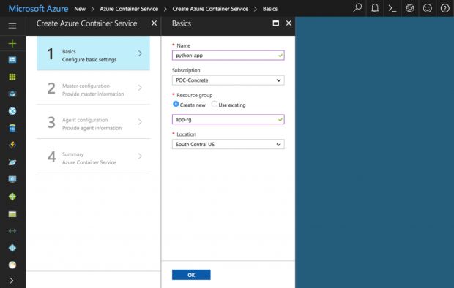Open the Subscription dropdown POC-Concrete
This screenshot has width=454, height=288.
coord(228,80)
